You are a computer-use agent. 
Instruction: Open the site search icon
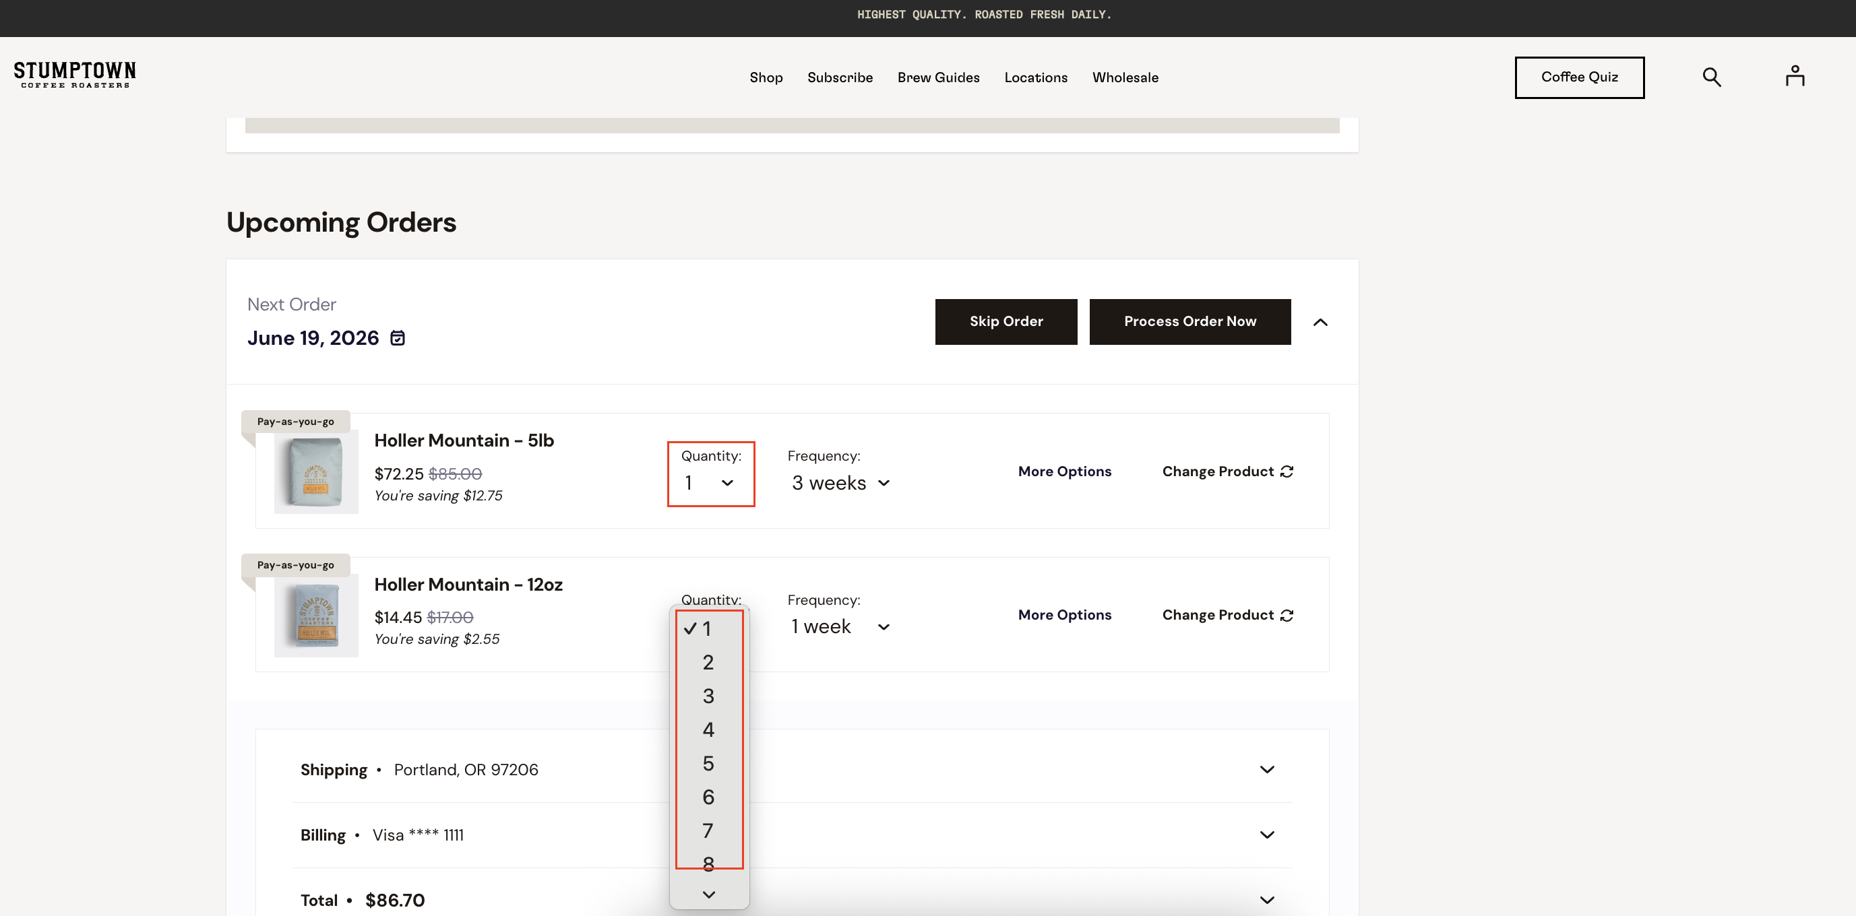[1712, 77]
